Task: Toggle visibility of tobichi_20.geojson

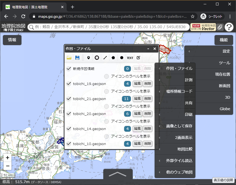Action: pos(68,114)
